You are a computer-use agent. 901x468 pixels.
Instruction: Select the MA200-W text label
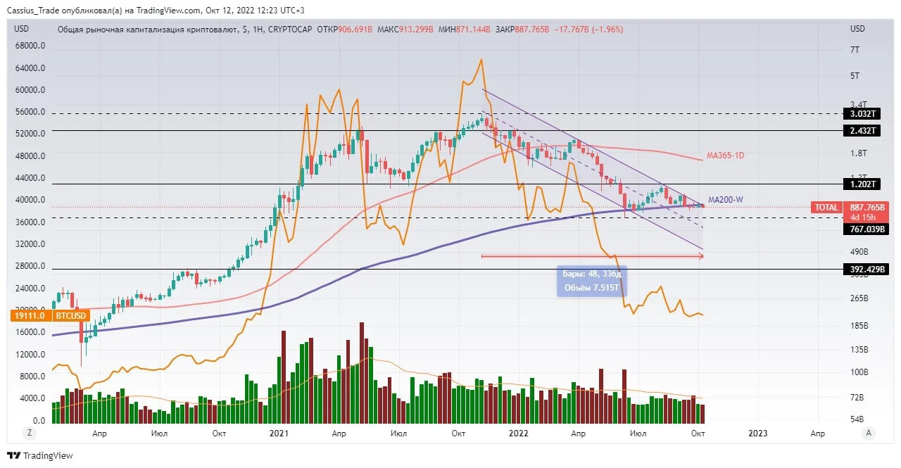(x=725, y=200)
